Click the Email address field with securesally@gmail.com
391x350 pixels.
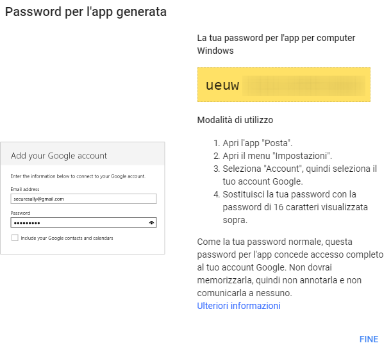(83, 199)
